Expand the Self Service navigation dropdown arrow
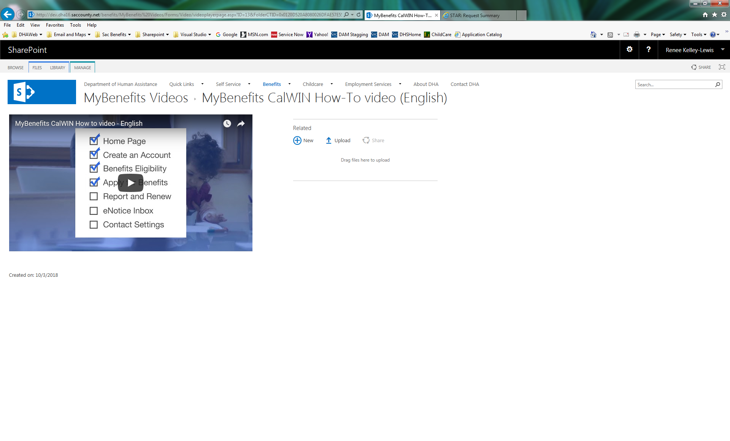The height and width of the screenshot is (441, 730). tap(249, 84)
